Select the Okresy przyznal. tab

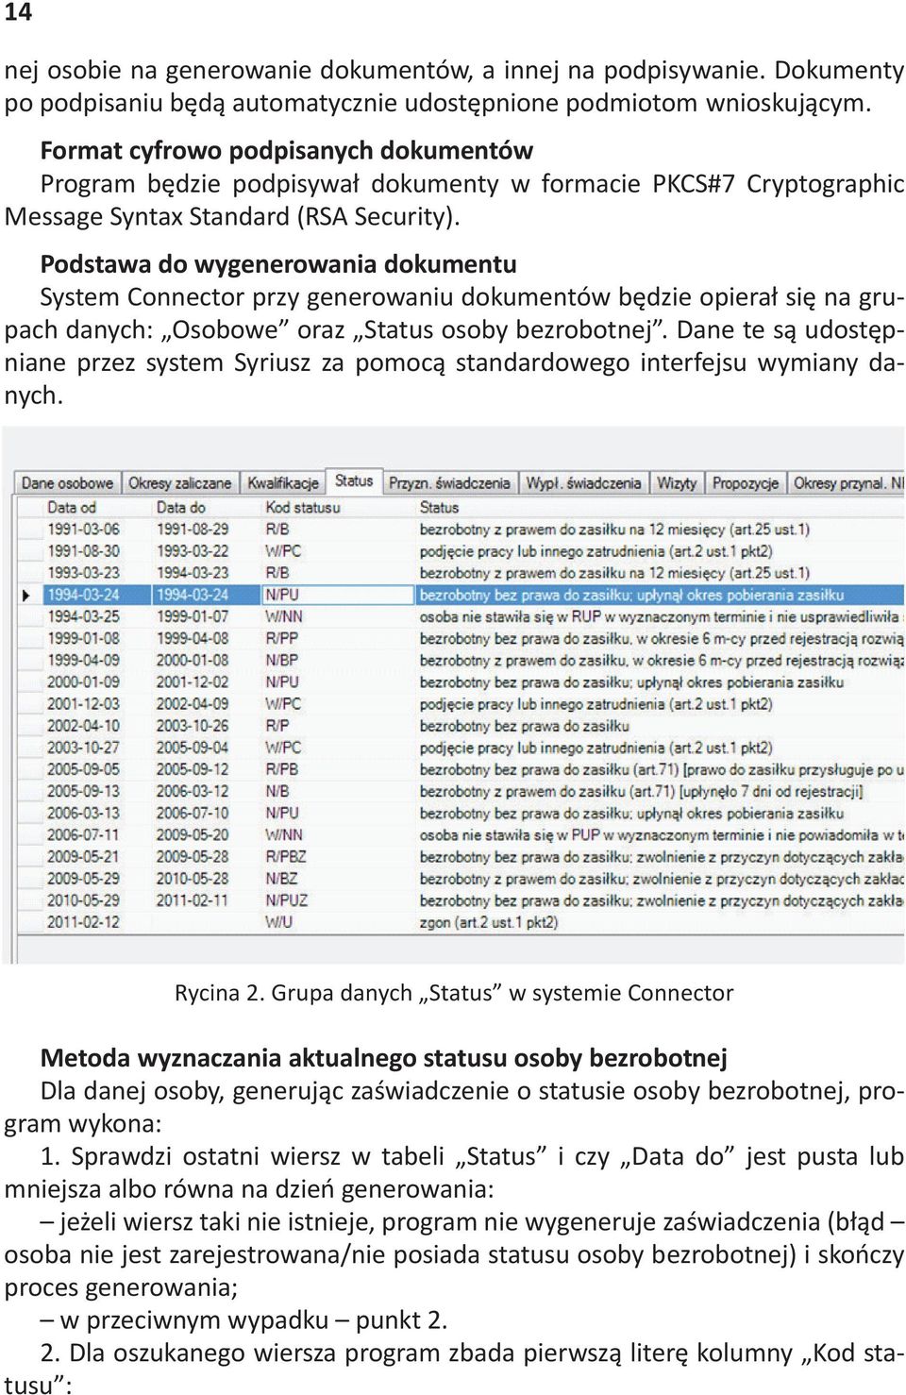[847, 483]
